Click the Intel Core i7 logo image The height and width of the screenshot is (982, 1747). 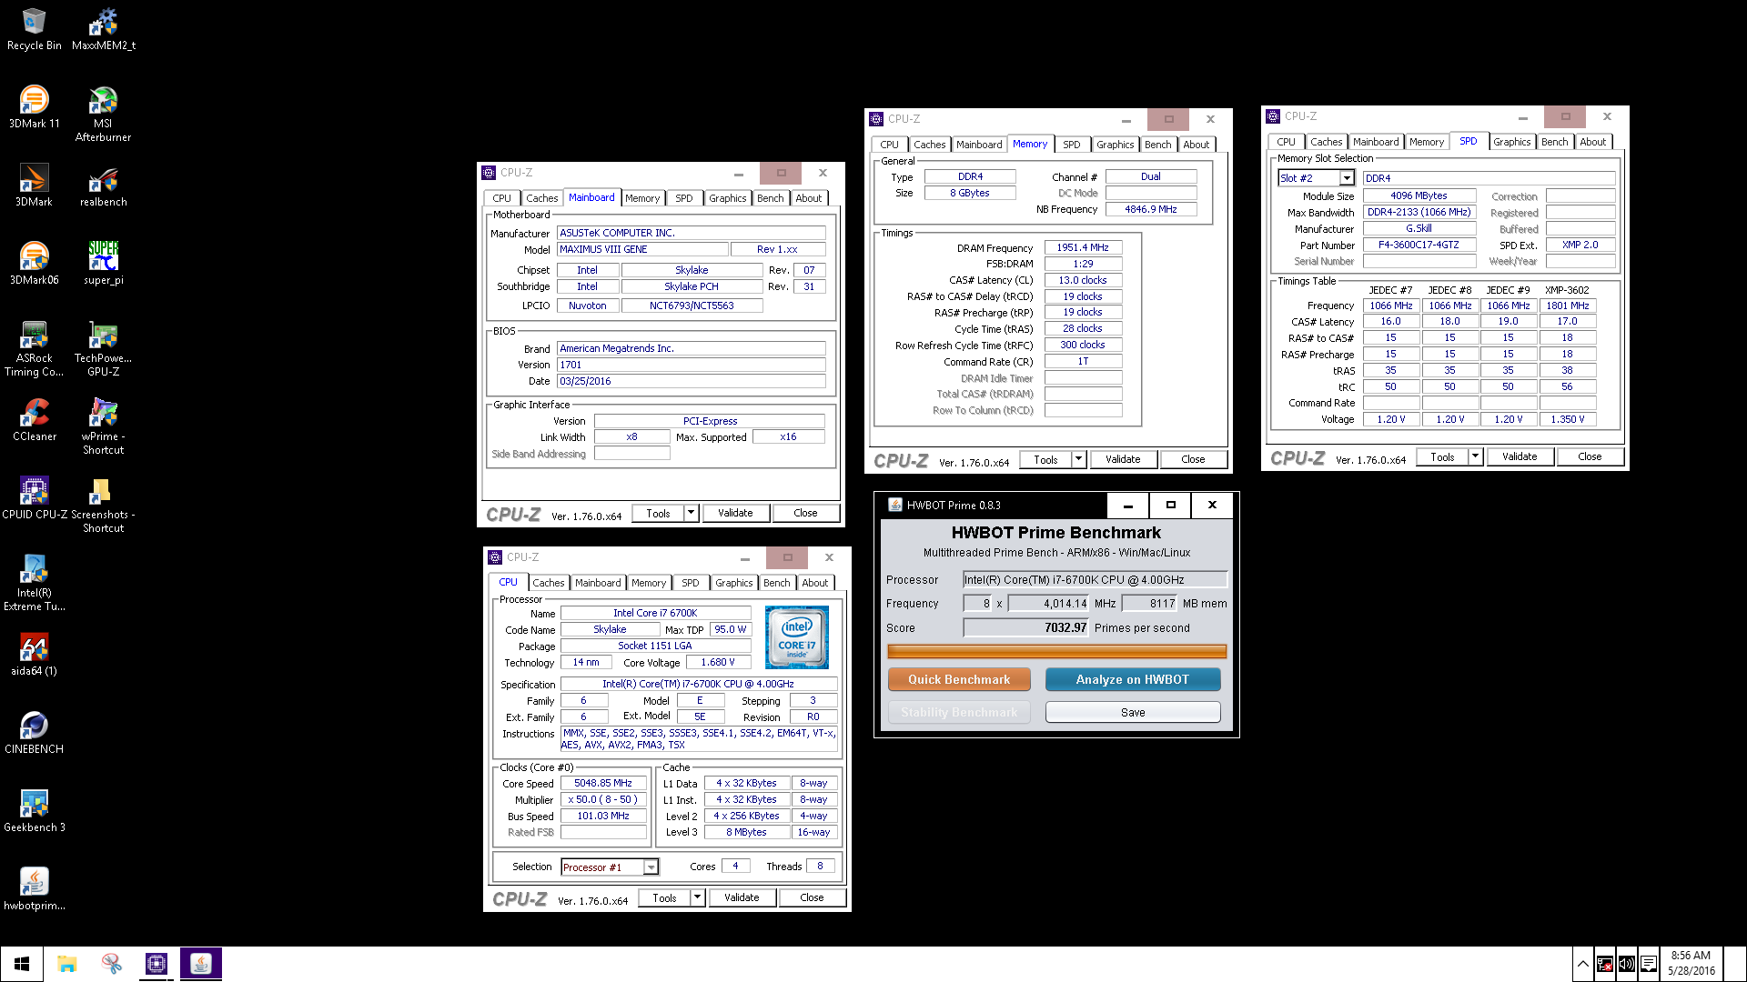[797, 637]
